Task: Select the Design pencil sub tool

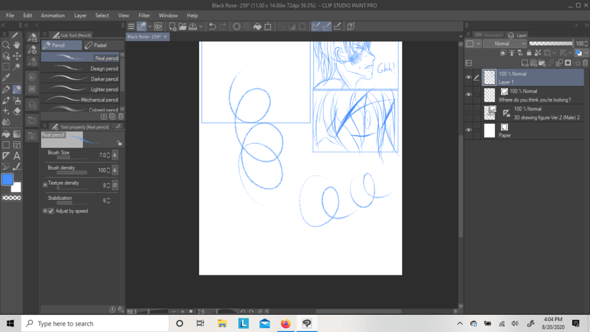Action: coord(80,68)
